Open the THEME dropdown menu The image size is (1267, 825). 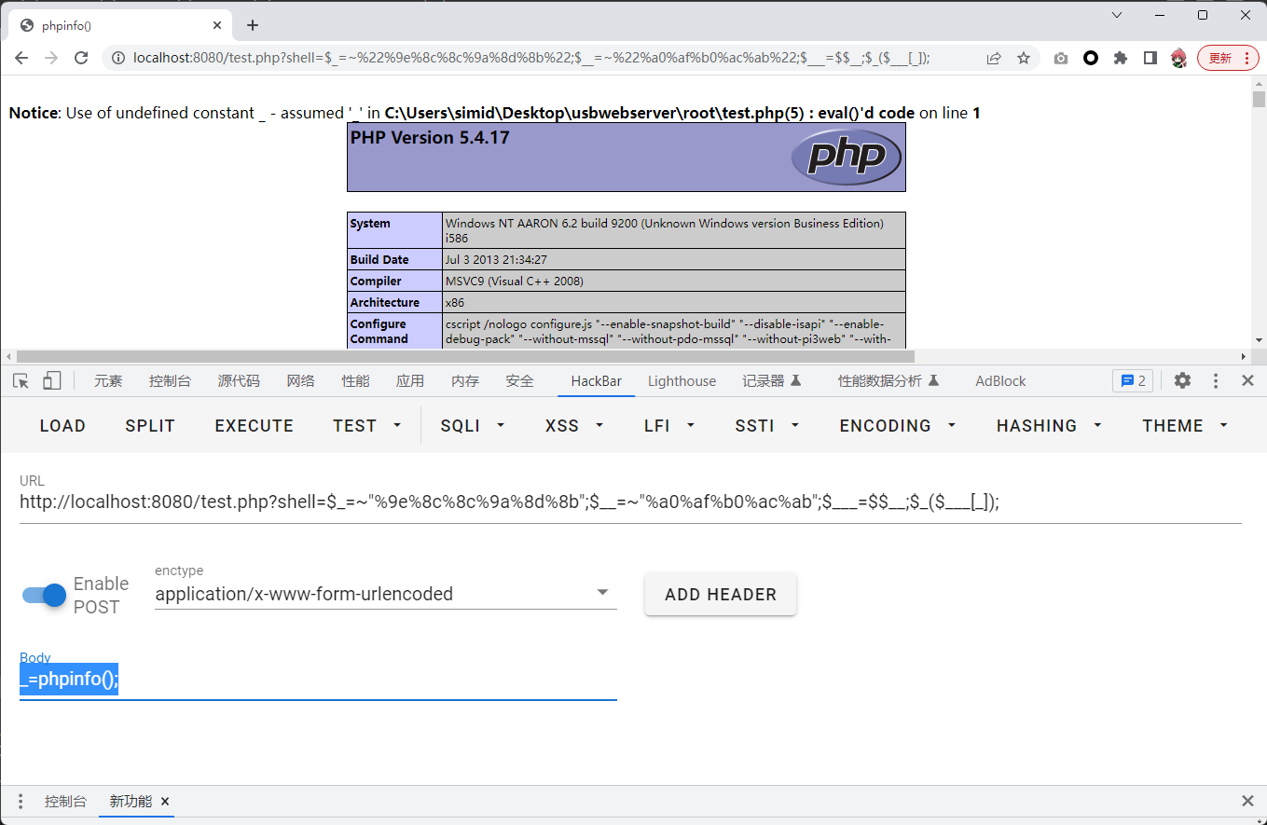1184,425
